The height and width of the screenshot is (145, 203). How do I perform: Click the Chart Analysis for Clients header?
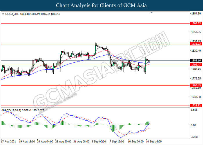(x=101, y=6)
